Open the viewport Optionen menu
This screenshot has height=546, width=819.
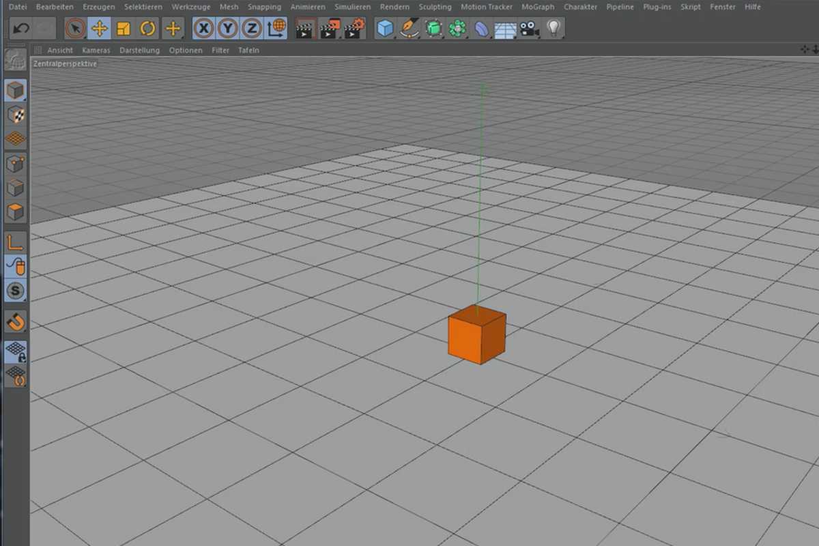tap(186, 51)
